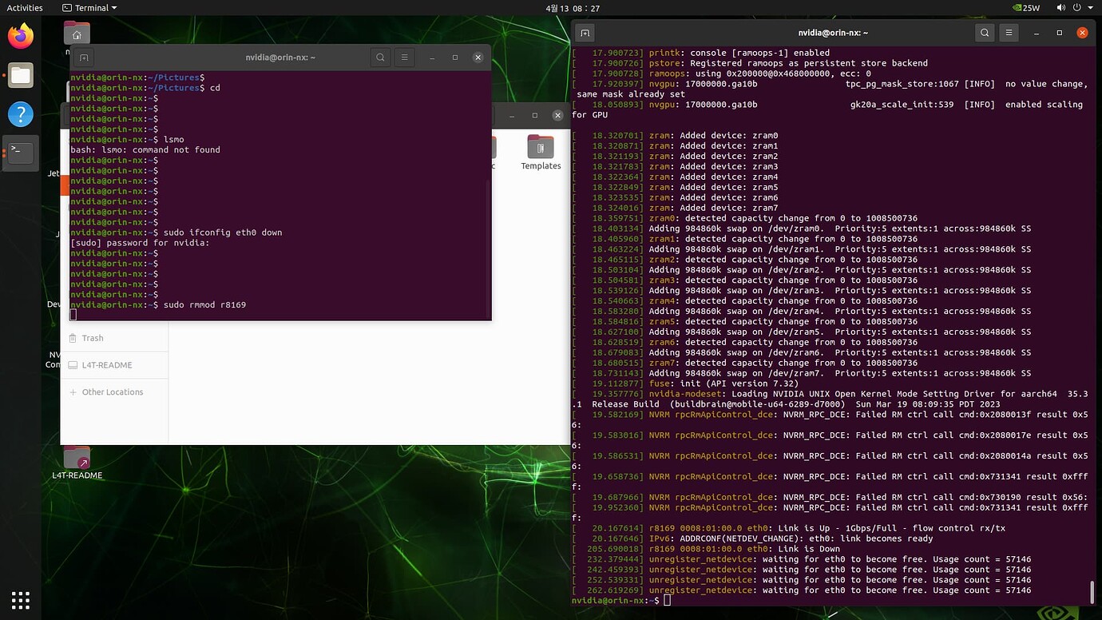Show all applications via the grid icon
The height and width of the screenshot is (620, 1102).
20,600
